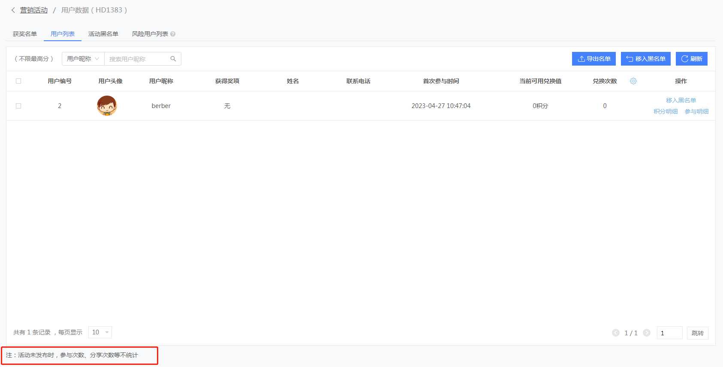Check the row checkbox for user 2
723x367 pixels.
[18, 106]
